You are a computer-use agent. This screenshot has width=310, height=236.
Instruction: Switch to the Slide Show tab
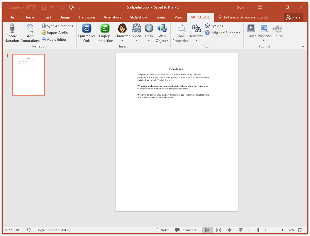(138, 17)
